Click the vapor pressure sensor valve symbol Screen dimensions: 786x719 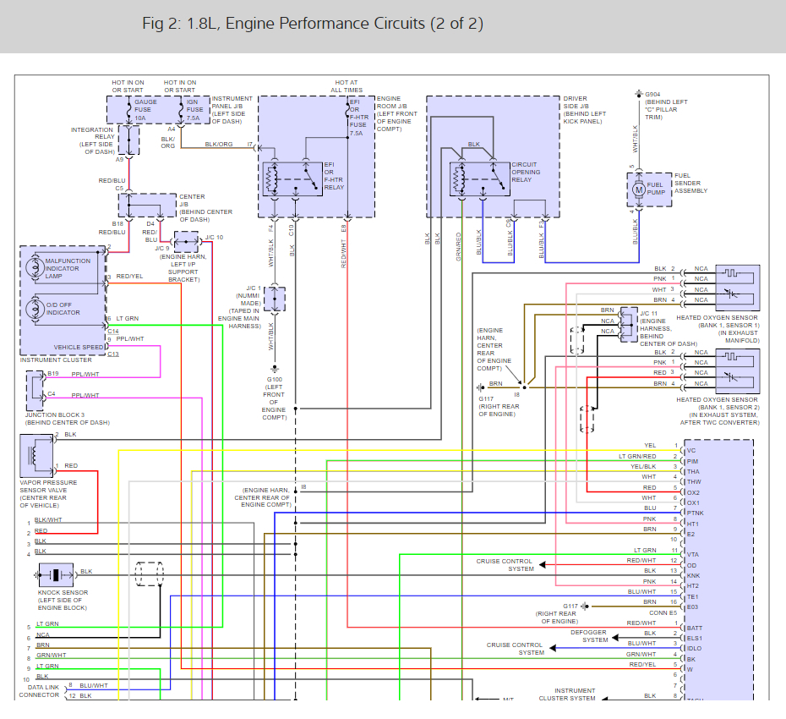36,456
